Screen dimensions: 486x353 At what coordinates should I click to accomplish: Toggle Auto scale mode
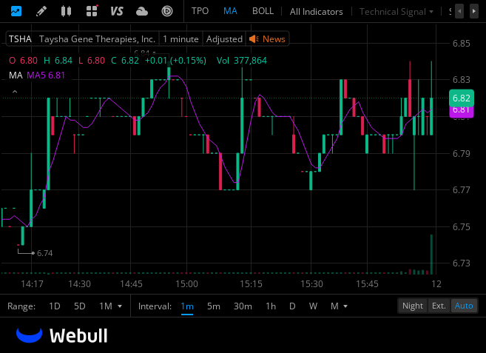pyautogui.click(x=464, y=306)
